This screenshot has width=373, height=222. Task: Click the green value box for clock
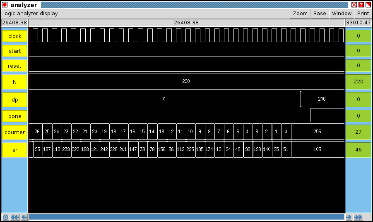click(x=358, y=36)
